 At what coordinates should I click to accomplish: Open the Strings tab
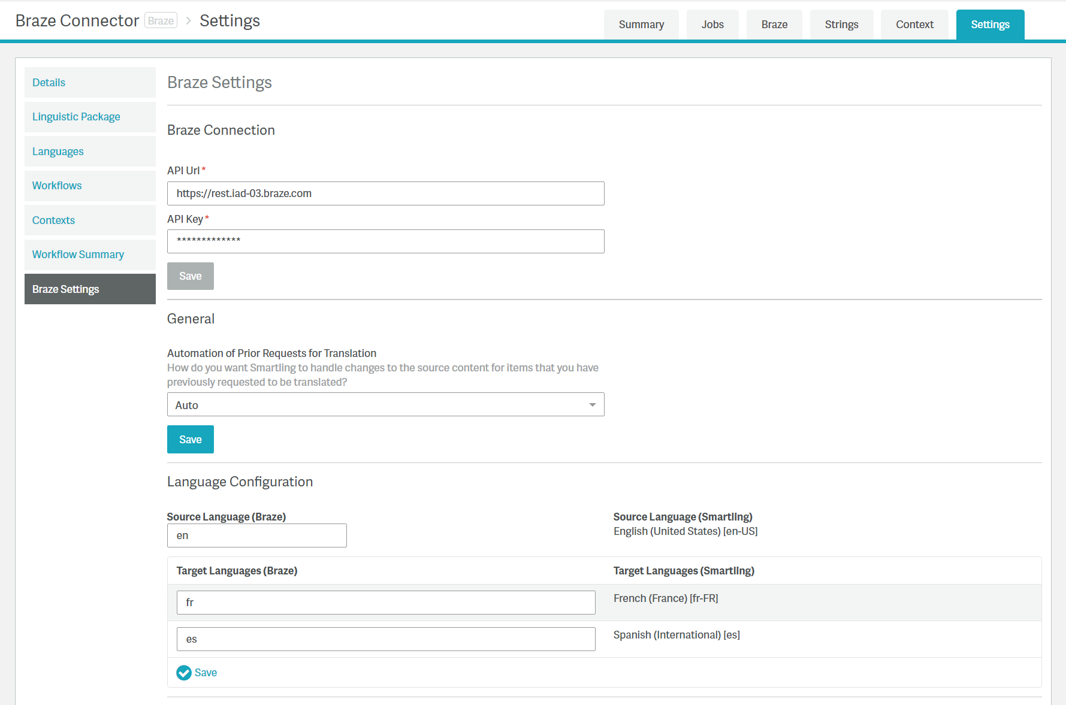[841, 25]
